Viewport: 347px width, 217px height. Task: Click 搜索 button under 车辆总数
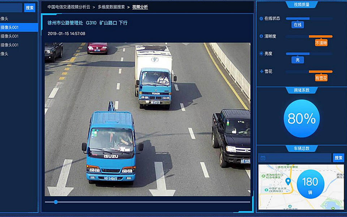coord(338,158)
